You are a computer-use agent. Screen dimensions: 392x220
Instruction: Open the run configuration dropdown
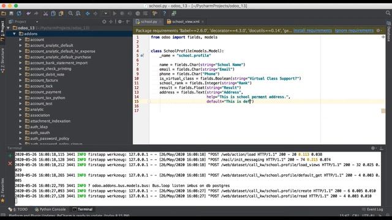coord(106,13)
